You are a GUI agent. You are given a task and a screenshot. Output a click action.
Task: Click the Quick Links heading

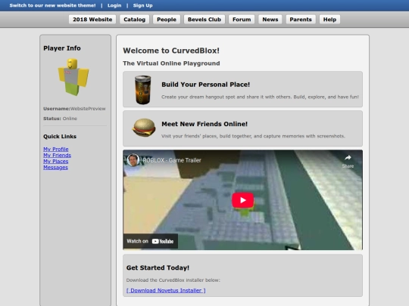point(60,136)
